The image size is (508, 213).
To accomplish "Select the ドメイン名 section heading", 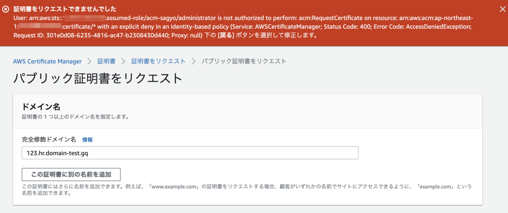I will pos(41,107).
